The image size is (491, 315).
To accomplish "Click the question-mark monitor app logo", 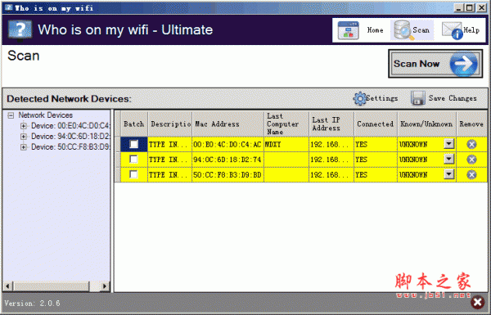I will click(x=20, y=30).
